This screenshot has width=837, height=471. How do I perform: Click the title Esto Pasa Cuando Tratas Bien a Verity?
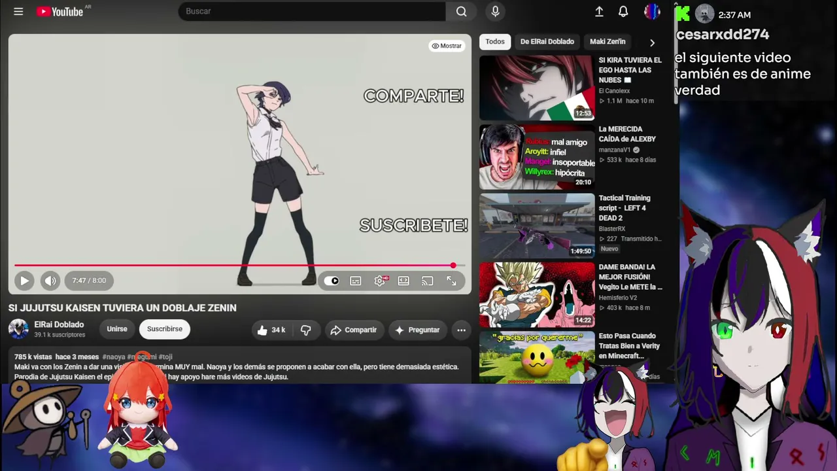click(629, 346)
